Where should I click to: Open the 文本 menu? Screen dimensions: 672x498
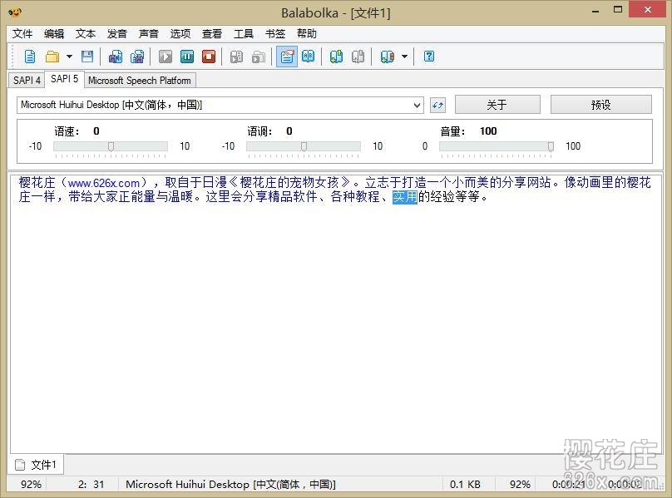click(86, 33)
